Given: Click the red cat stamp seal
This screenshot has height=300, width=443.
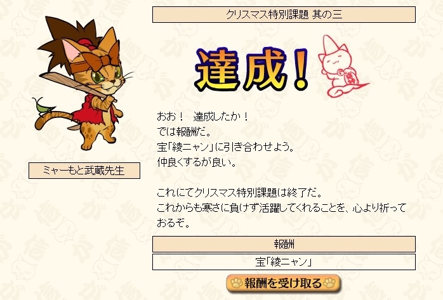Looking at the screenshot, I should (343, 67).
